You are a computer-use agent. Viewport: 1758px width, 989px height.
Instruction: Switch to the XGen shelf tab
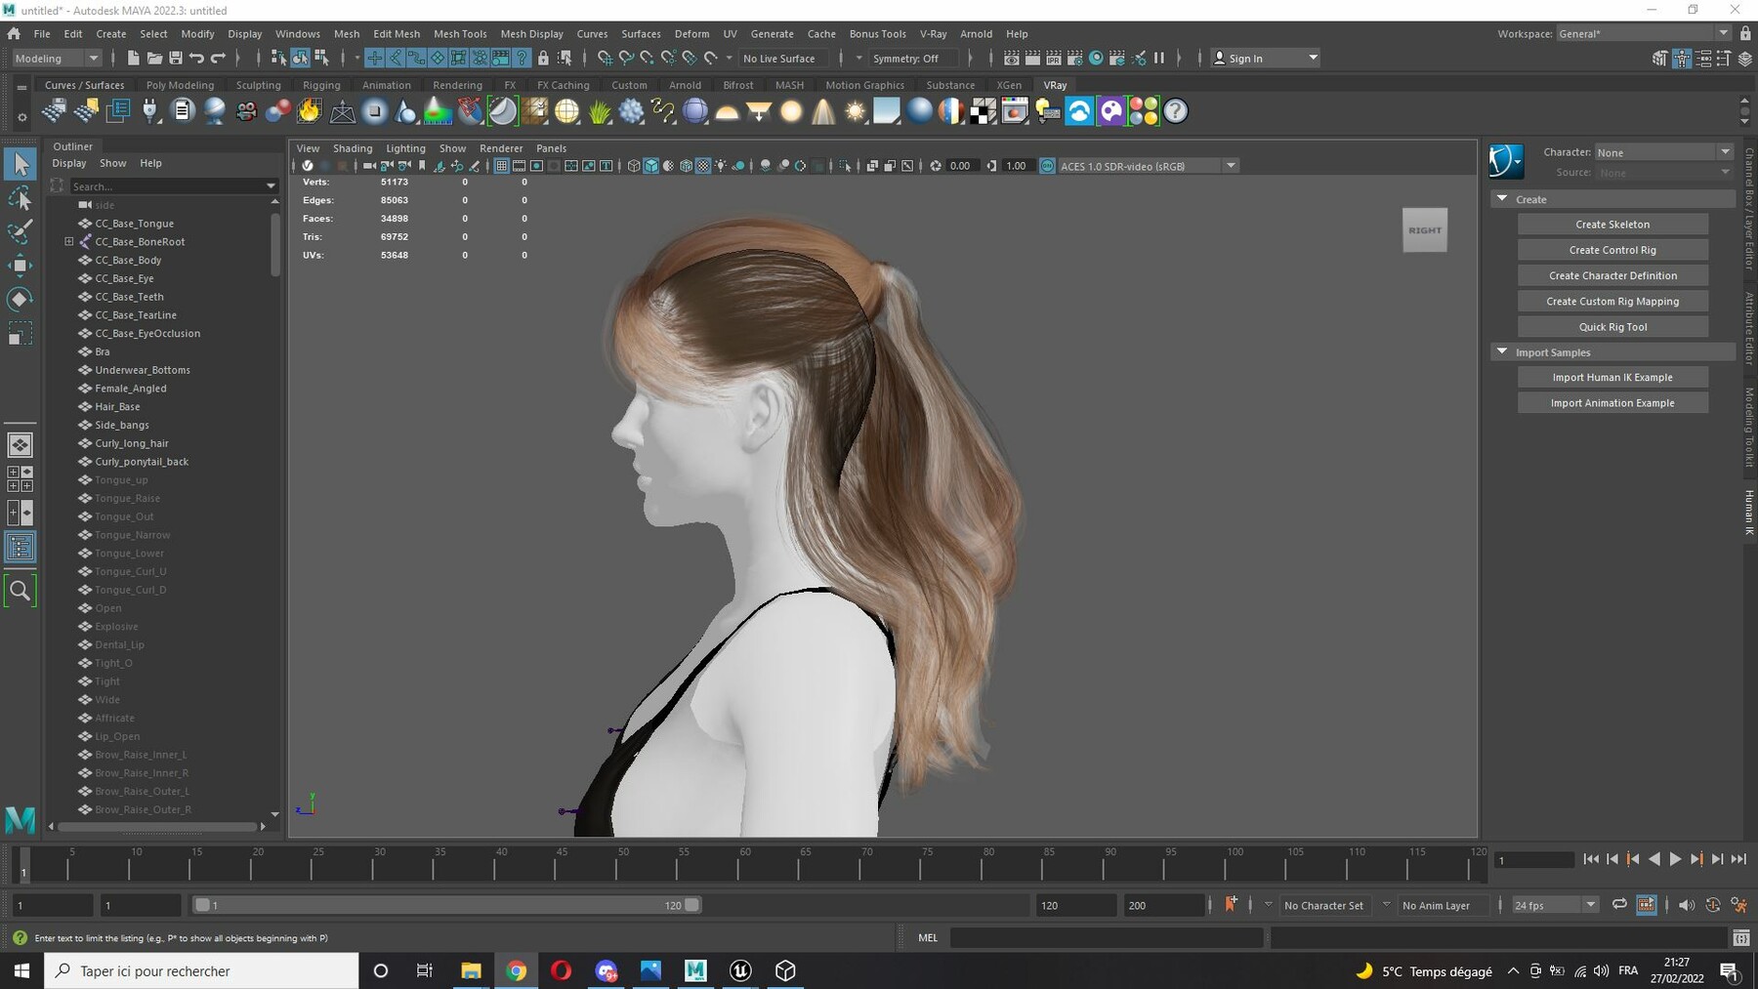[1009, 85]
